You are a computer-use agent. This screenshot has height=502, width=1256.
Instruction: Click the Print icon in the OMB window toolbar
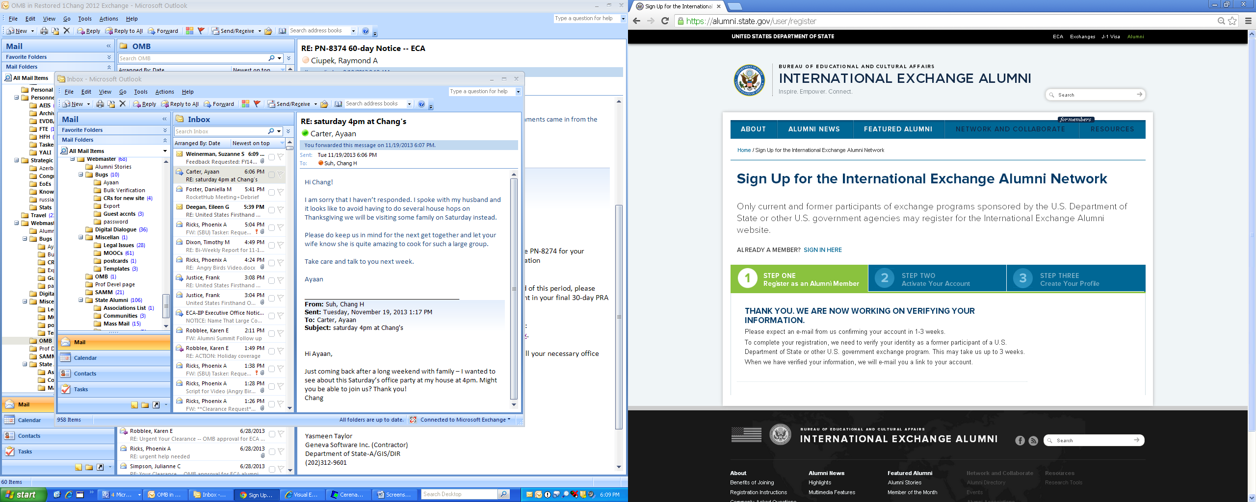pos(44,31)
